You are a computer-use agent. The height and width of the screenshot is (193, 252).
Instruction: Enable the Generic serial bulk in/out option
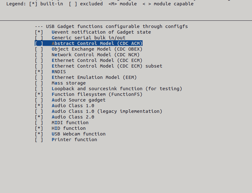[x=39, y=38]
